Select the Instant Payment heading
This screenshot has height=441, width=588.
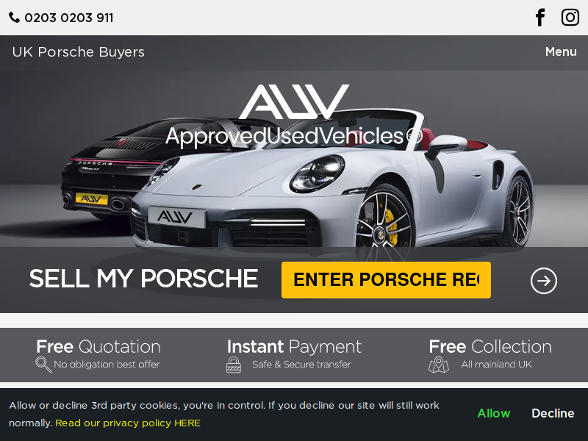tap(294, 346)
